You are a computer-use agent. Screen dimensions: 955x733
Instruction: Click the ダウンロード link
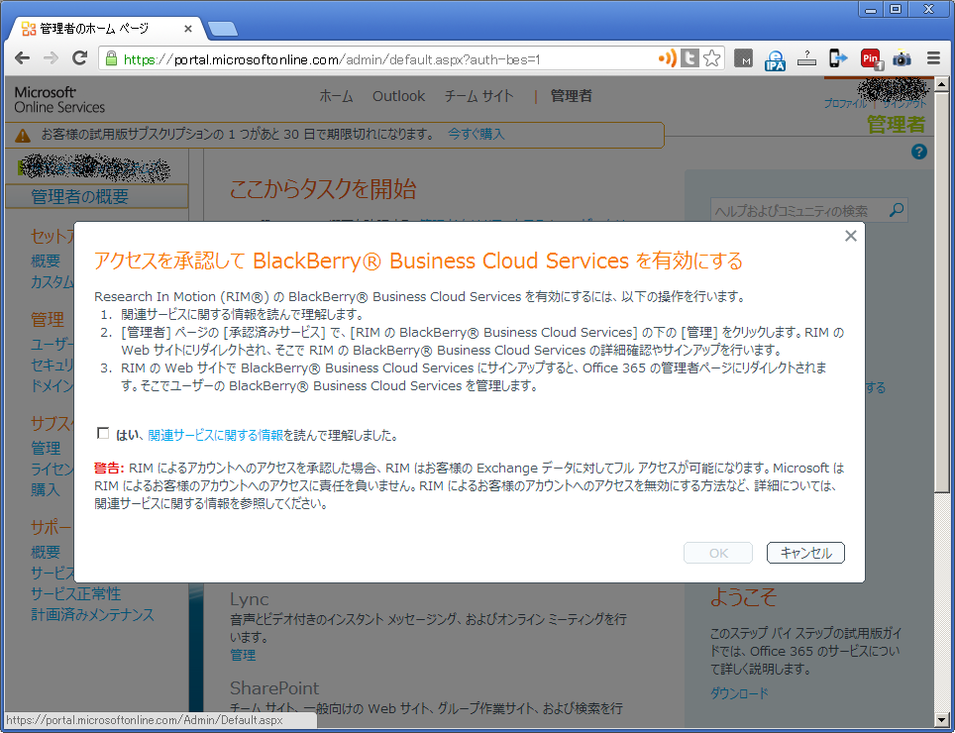coord(739,693)
